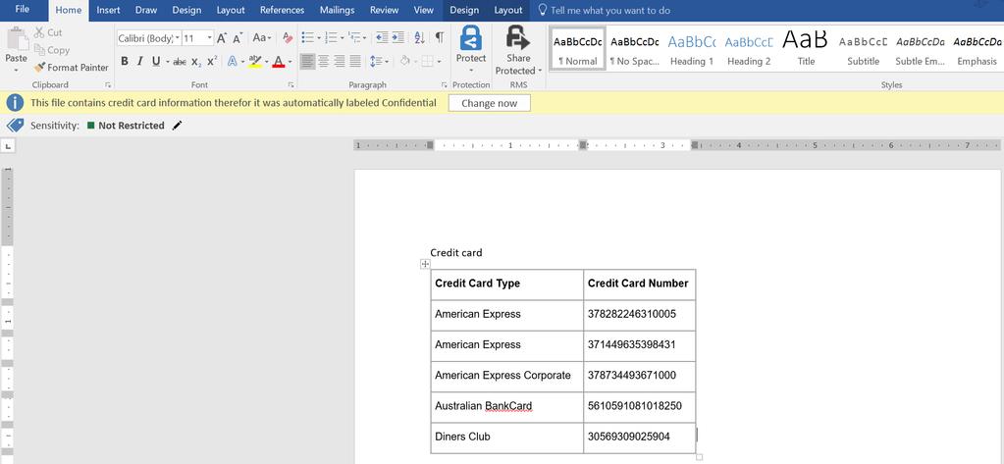Edit sensitivity label with the pencil icon
1004x464 pixels.
[178, 126]
